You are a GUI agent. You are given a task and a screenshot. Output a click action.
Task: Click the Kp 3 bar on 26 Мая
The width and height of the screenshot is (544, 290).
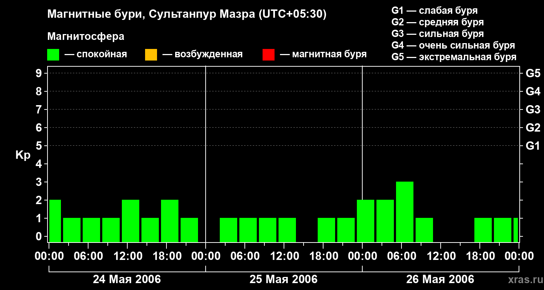pos(405,212)
